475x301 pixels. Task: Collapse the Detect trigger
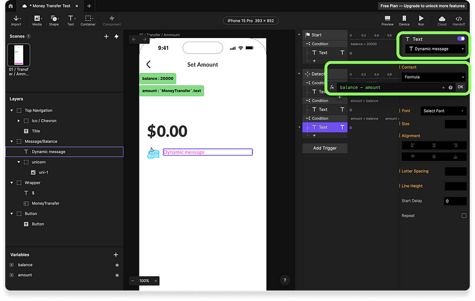[x=299, y=74]
